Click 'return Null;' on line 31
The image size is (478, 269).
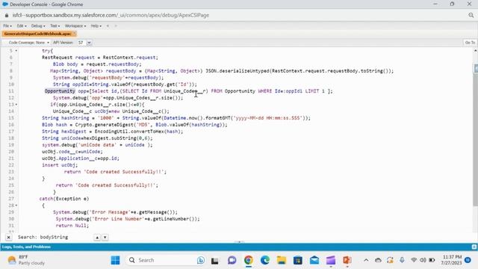72,226
